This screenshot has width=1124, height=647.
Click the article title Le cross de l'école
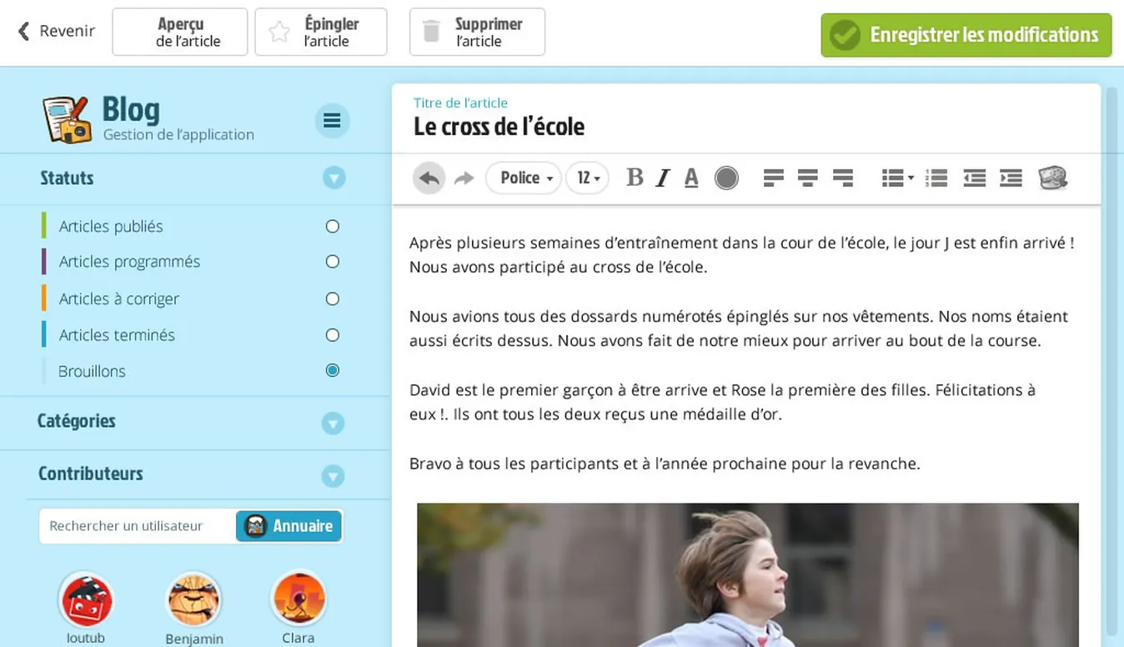pyautogui.click(x=499, y=127)
